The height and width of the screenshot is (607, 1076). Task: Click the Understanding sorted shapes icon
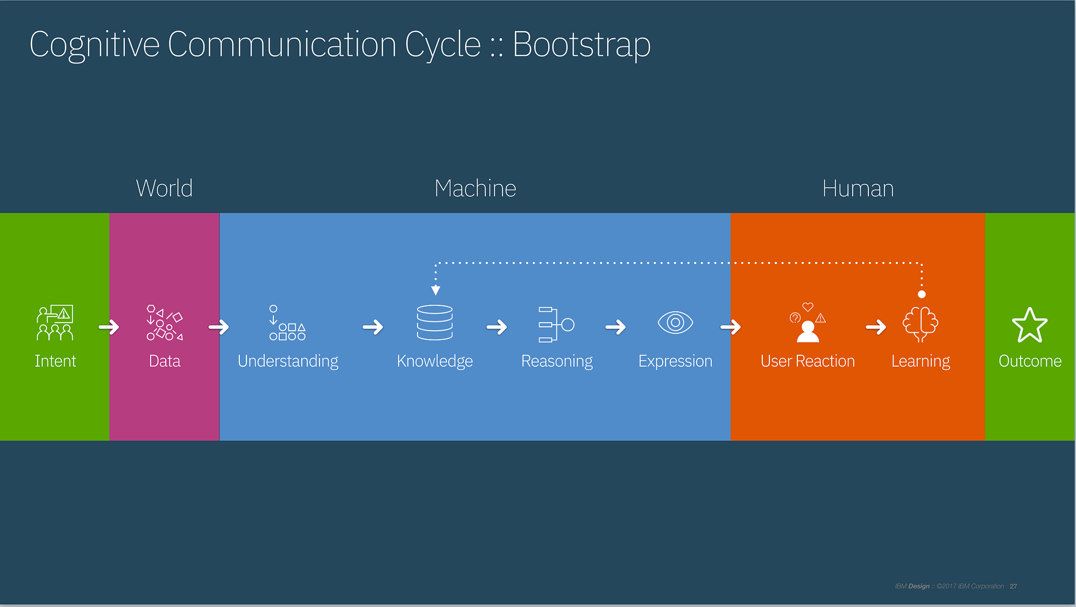(x=287, y=323)
